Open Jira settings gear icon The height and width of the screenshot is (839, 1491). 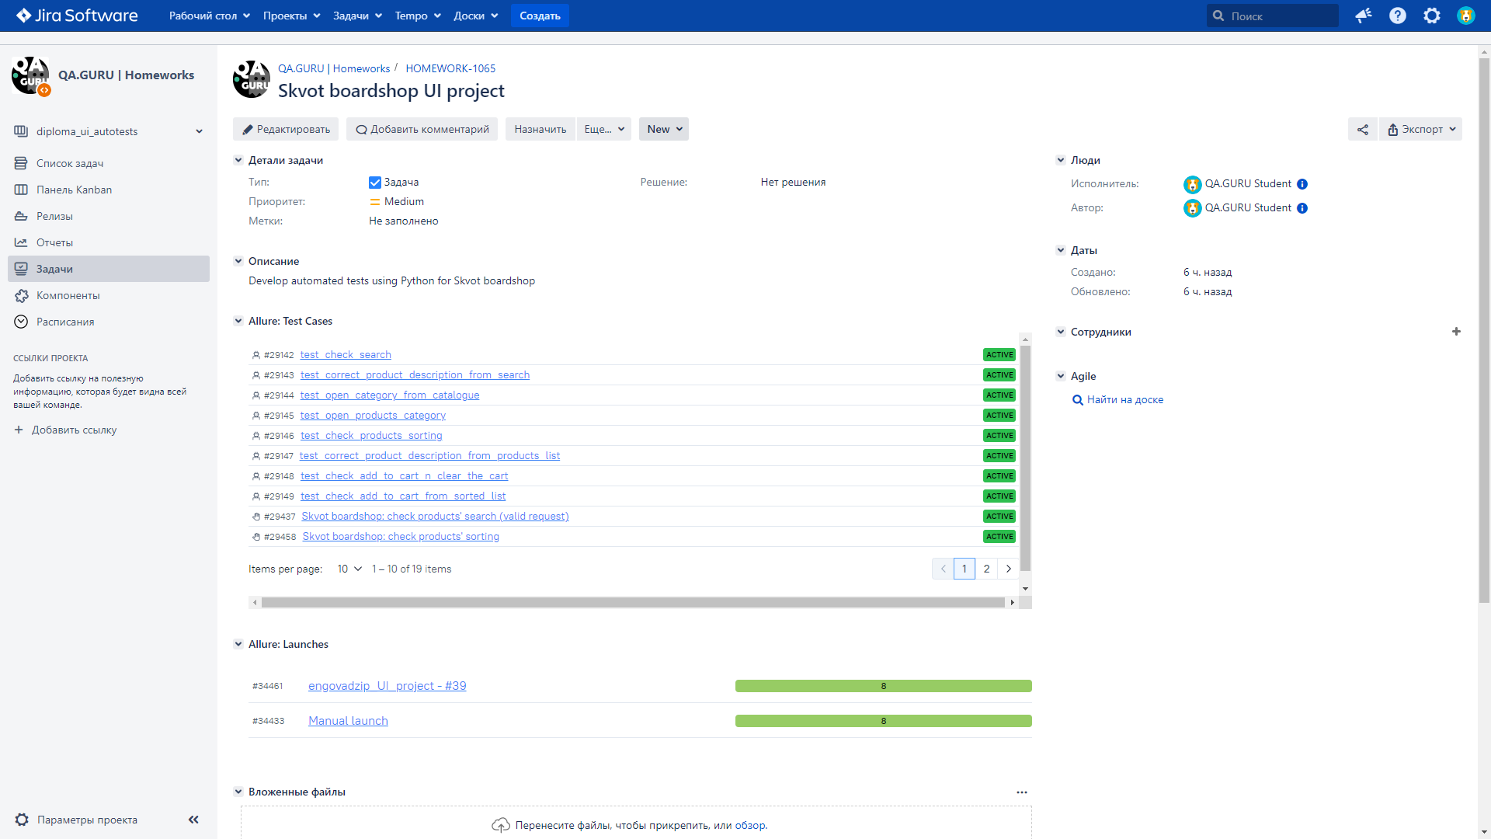point(1431,16)
